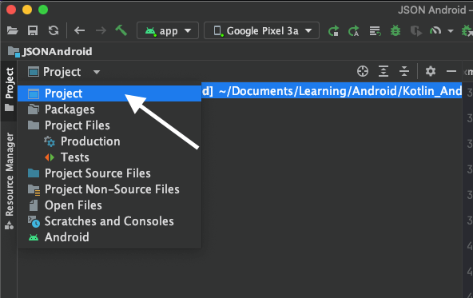
Task: Click the Sync/Reload from disk icon
Action: point(54,30)
